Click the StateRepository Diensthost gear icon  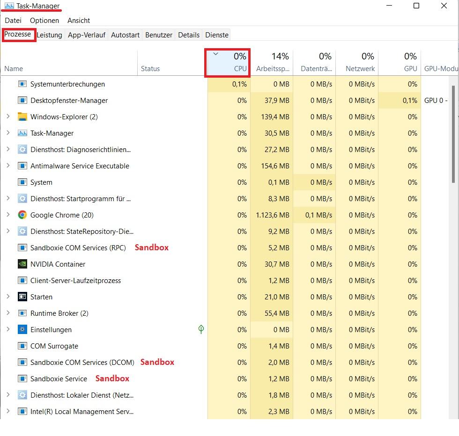click(22, 232)
